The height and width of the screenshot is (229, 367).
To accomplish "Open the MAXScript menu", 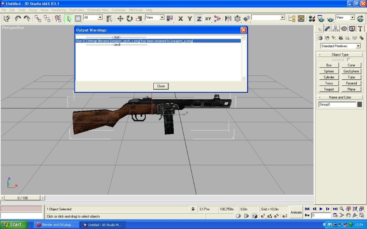I will coord(135,10).
